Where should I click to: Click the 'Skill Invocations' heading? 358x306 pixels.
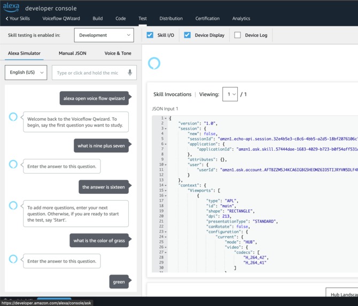173,94
